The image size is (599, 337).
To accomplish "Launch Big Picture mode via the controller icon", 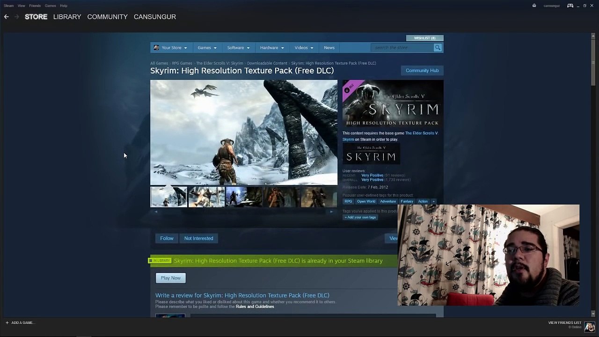I will coord(570,6).
